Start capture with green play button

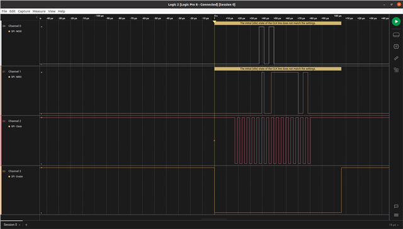tap(396, 21)
